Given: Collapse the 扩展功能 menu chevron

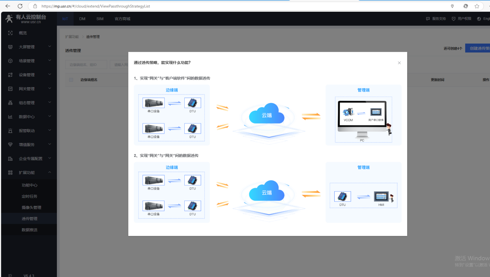Looking at the screenshot, I should tap(50, 173).
